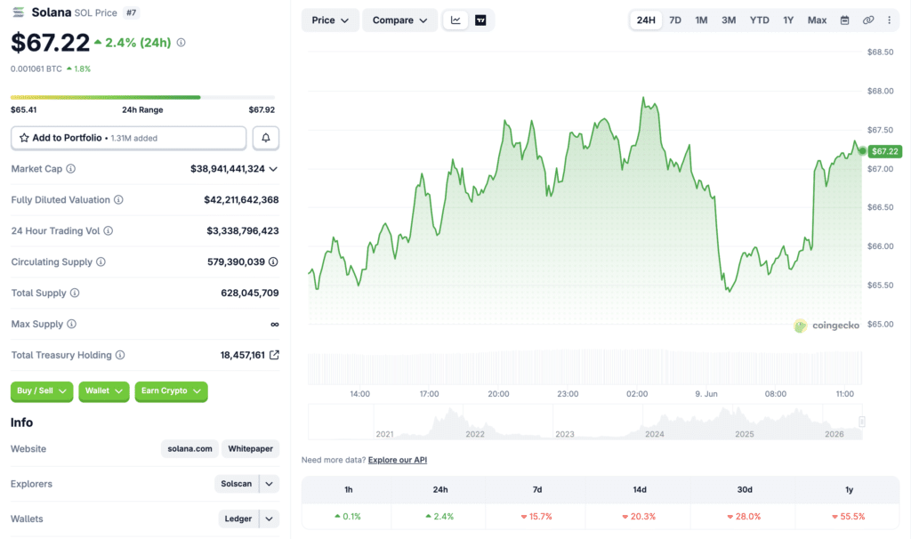
Task: Show 24 Hour Trading Vol info icon
Action: pyautogui.click(x=108, y=230)
